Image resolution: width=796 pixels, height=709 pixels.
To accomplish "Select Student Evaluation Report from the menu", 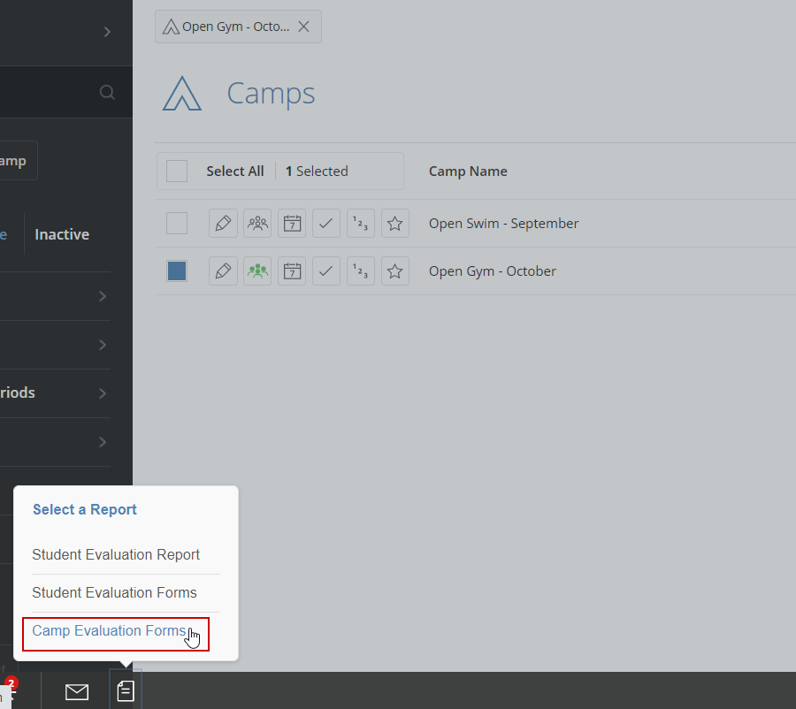I will pyautogui.click(x=116, y=554).
